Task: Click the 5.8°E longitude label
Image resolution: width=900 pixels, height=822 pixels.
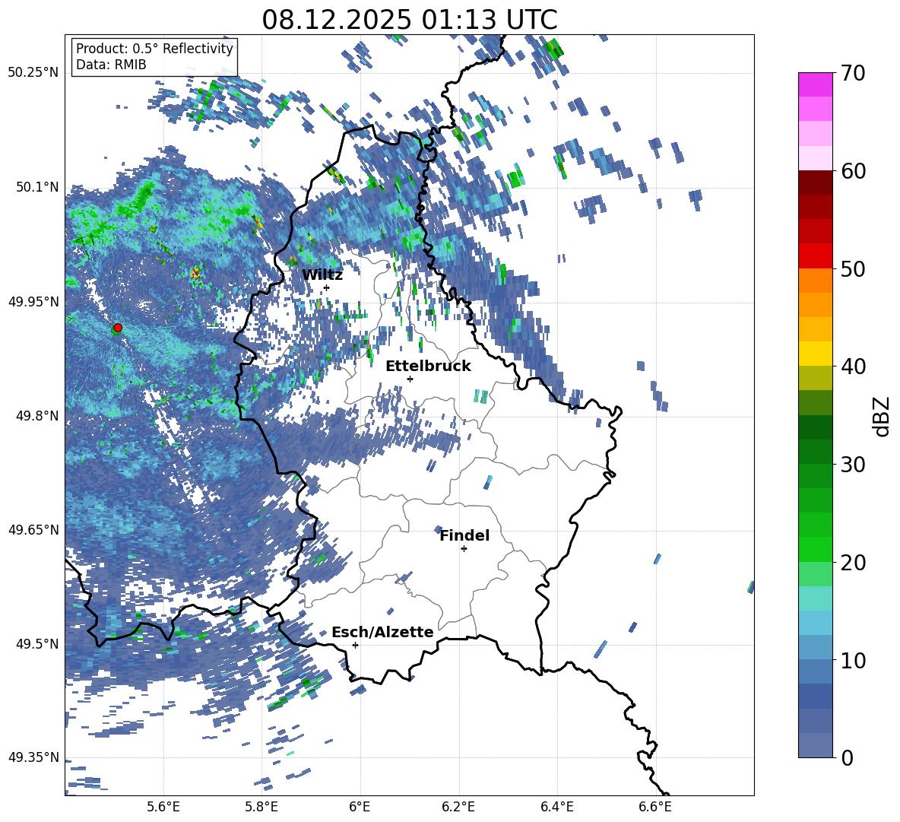Action: (x=261, y=807)
